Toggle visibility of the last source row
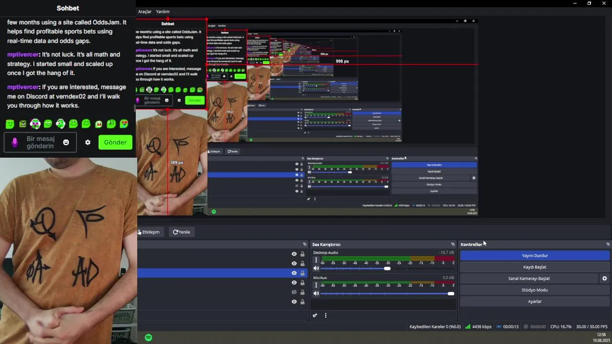 click(x=294, y=302)
